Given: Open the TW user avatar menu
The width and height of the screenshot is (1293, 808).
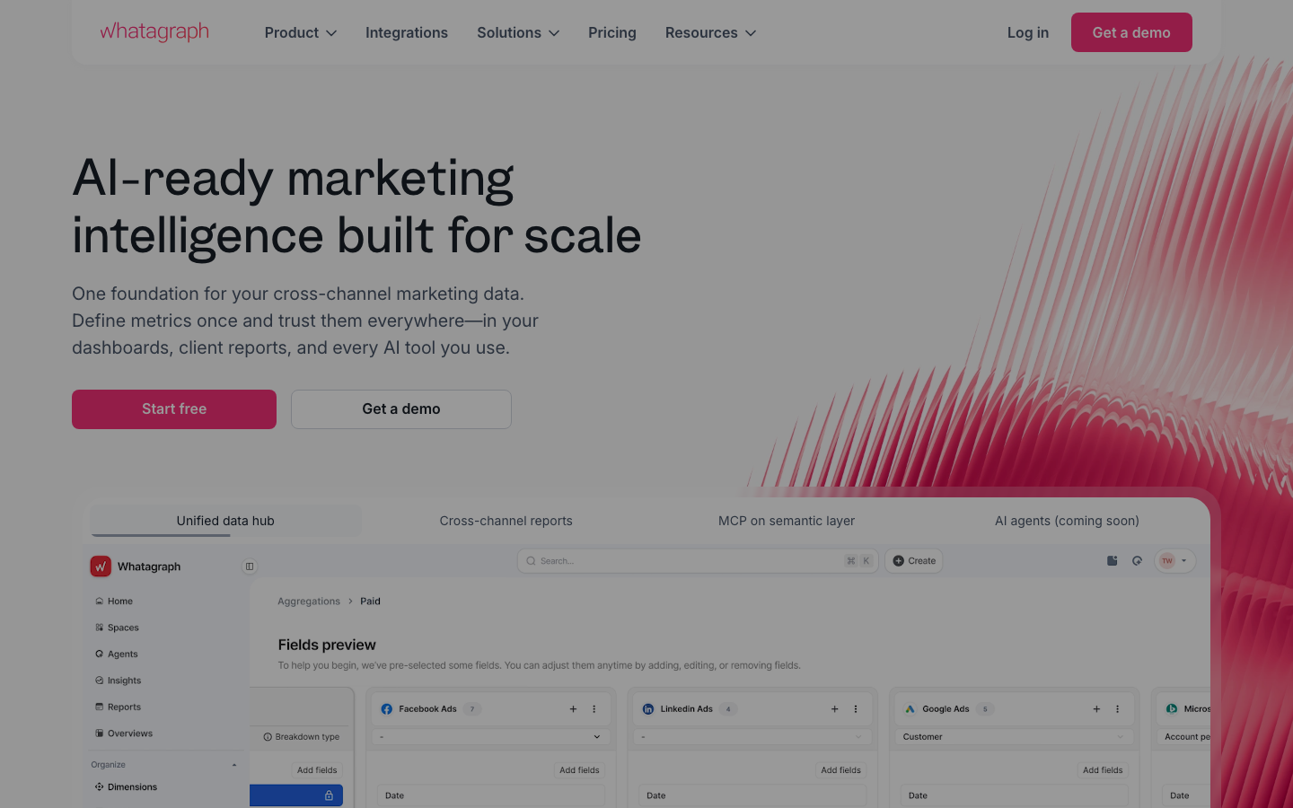Looking at the screenshot, I should tap(1174, 561).
